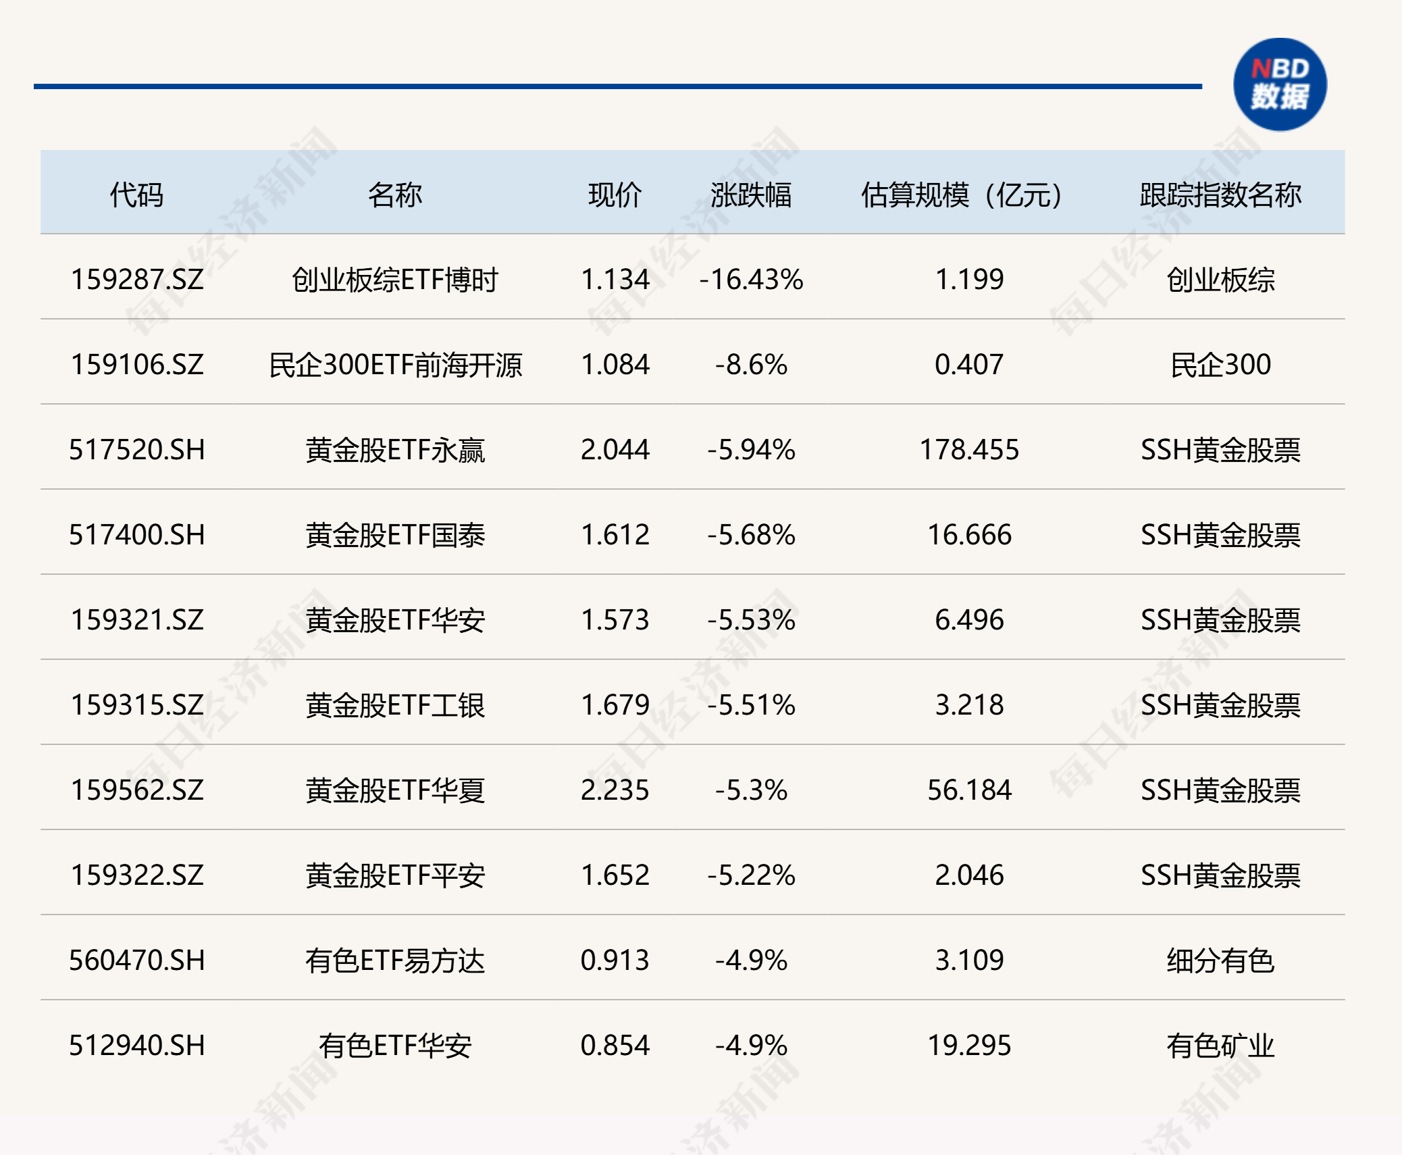The height and width of the screenshot is (1155, 1402).
Task: Click the 细分有色 index name
Action: [x=1220, y=960]
